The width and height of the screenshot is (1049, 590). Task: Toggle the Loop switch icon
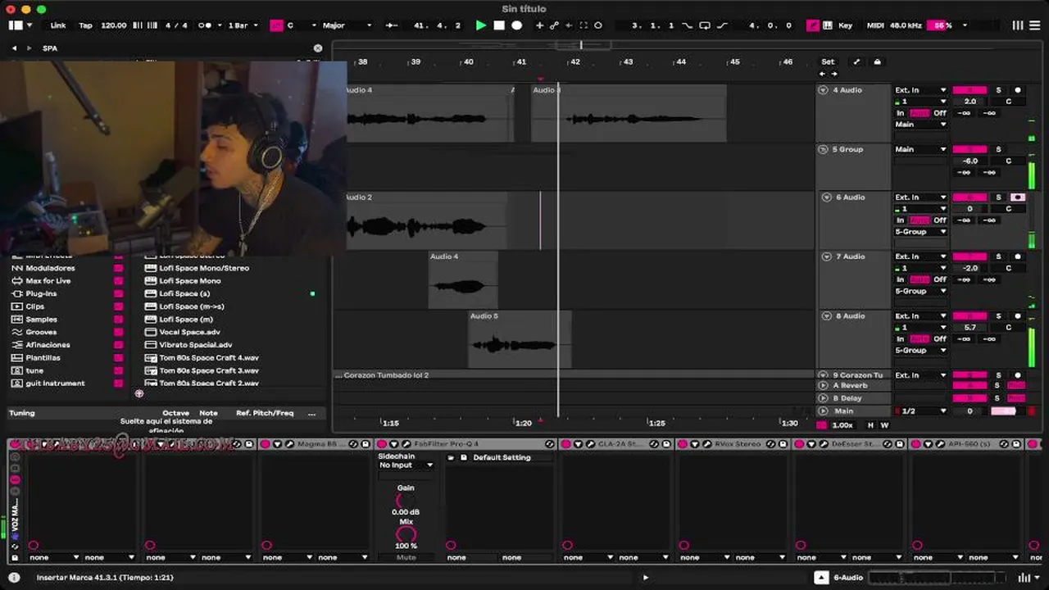pos(704,25)
